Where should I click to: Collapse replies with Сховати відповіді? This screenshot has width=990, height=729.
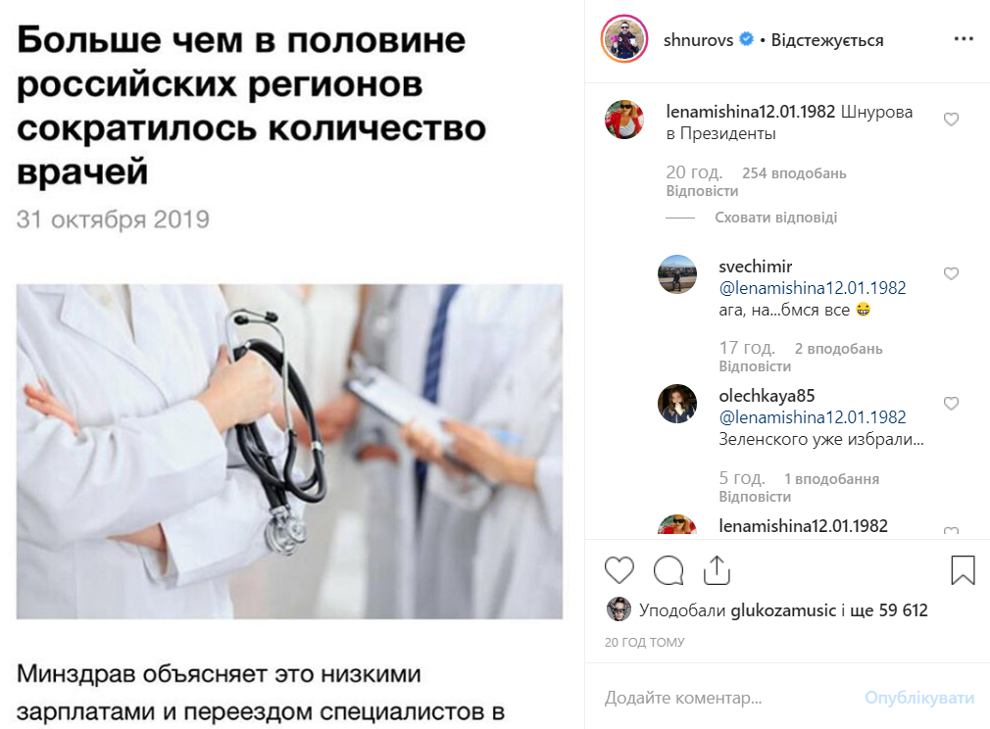775,218
